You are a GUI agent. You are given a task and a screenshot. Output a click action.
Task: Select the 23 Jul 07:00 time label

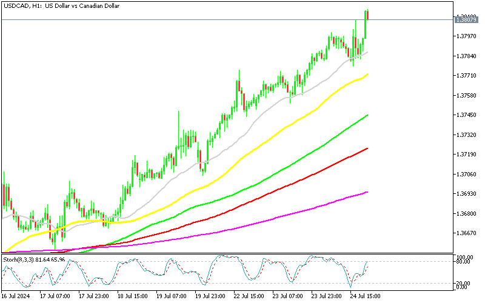click(x=288, y=296)
